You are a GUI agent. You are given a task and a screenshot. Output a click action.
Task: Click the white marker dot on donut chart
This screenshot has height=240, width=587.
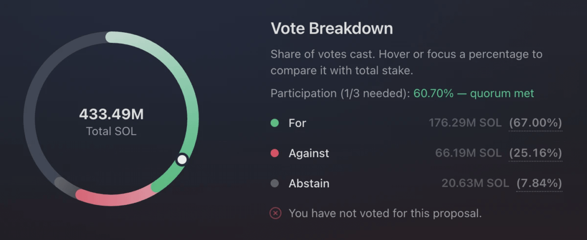[182, 159]
